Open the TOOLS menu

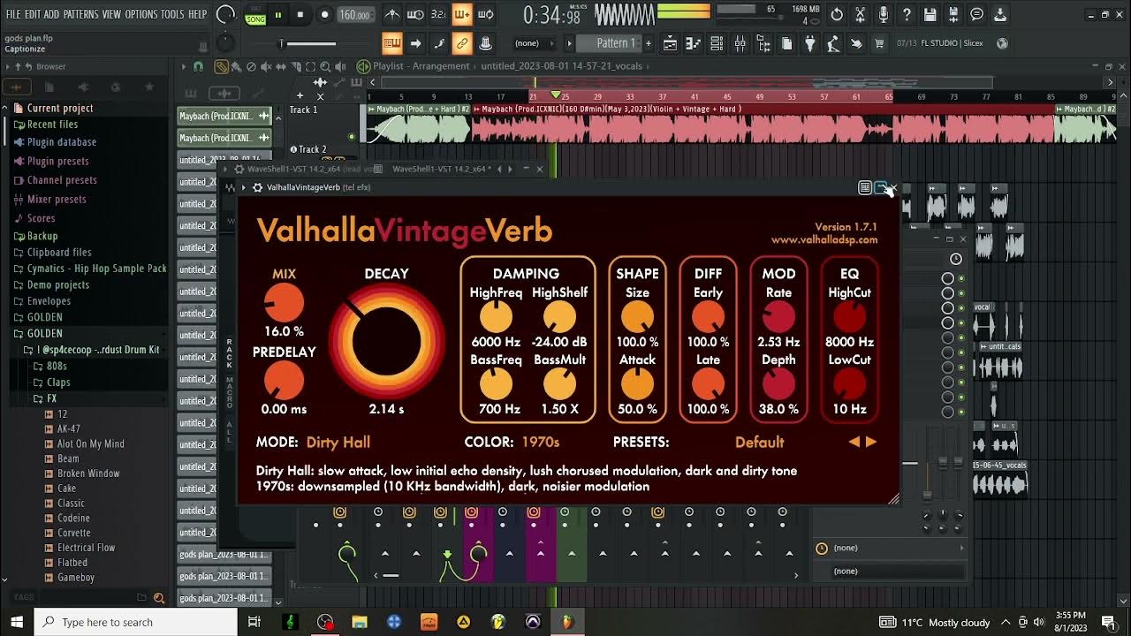[x=172, y=14]
